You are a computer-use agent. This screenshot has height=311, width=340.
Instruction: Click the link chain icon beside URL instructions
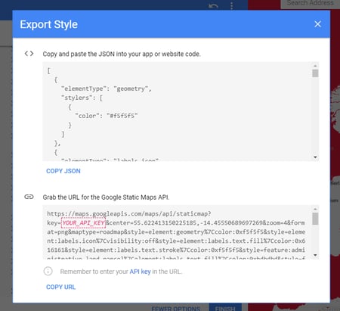[x=29, y=197]
